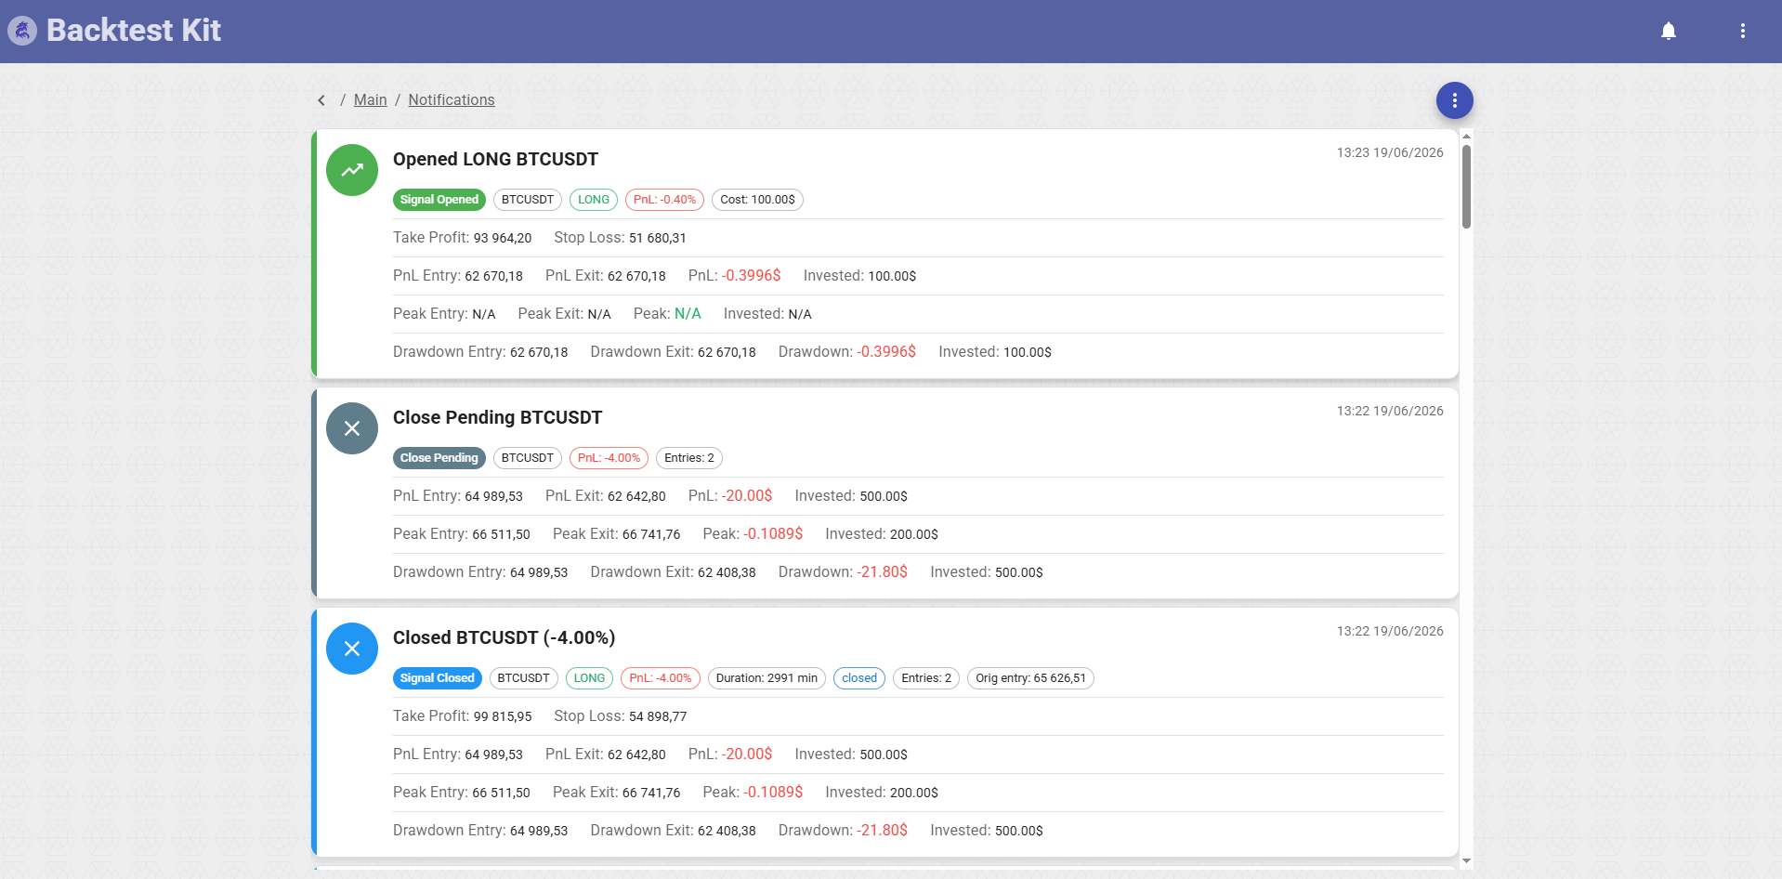Click the Backtest Kit title text
Image resolution: width=1782 pixels, height=879 pixels.
tap(134, 30)
